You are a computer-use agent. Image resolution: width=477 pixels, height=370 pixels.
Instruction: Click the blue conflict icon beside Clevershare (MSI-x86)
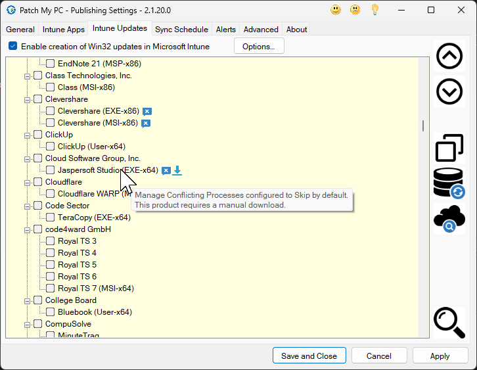point(146,124)
